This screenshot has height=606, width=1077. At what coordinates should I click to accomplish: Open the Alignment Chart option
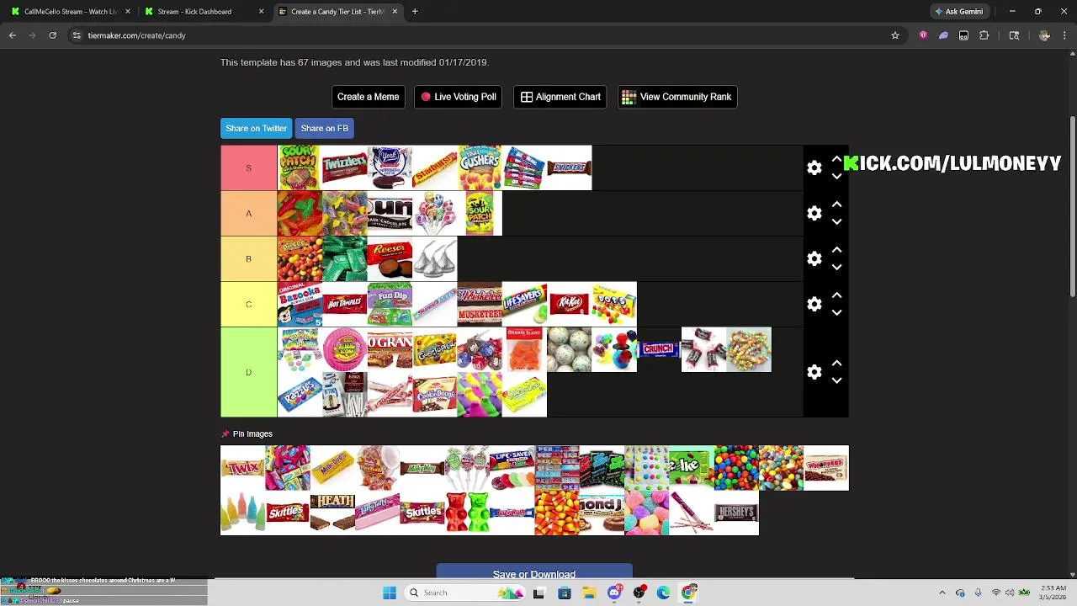[x=560, y=97]
